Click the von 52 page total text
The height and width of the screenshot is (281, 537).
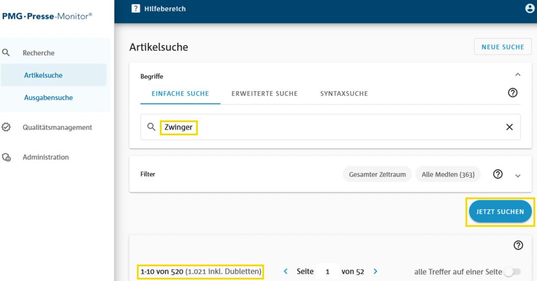coord(353,272)
